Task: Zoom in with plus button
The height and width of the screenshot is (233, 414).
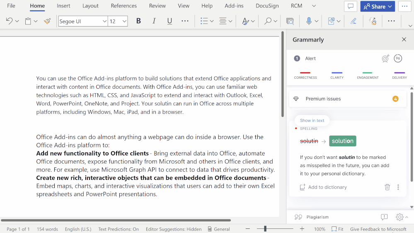Action: [x=302, y=229]
